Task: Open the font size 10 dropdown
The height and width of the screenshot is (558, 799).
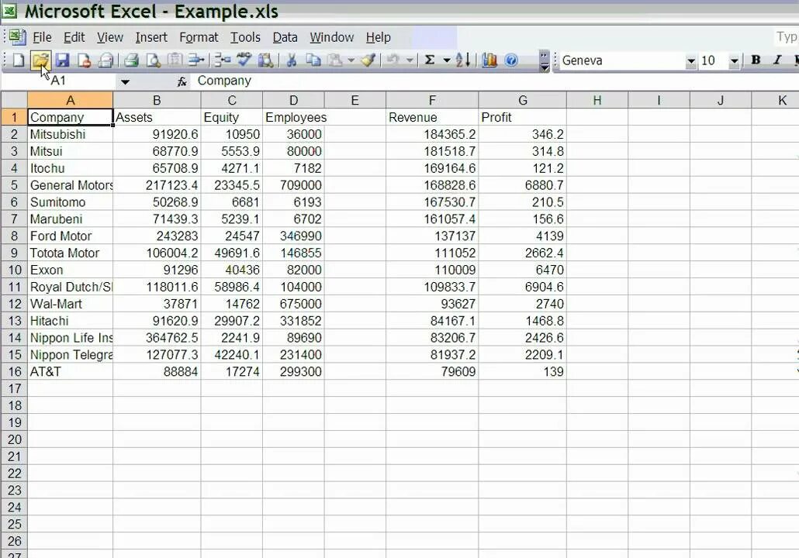Action: click(735, 61)
